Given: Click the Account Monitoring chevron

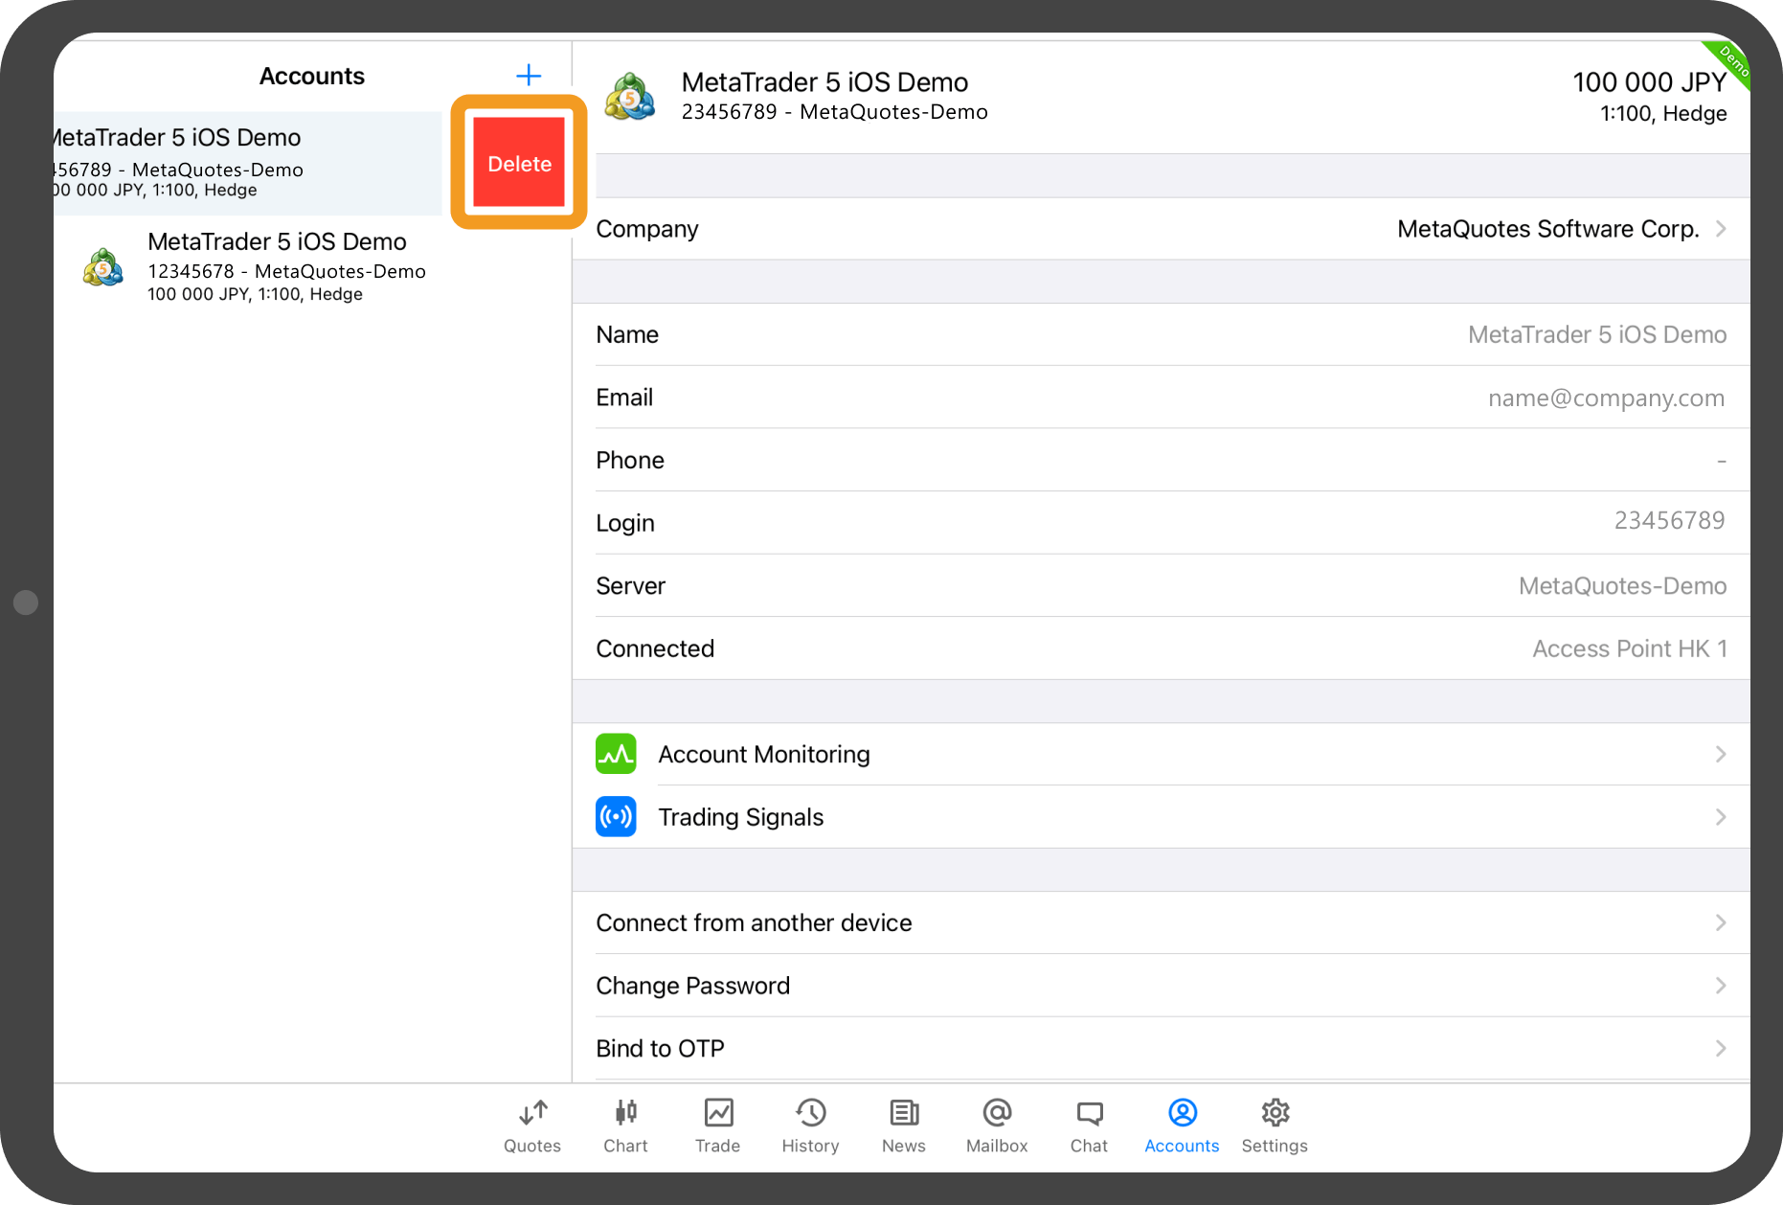Looking at the screenshot, I should (1721, 754).
